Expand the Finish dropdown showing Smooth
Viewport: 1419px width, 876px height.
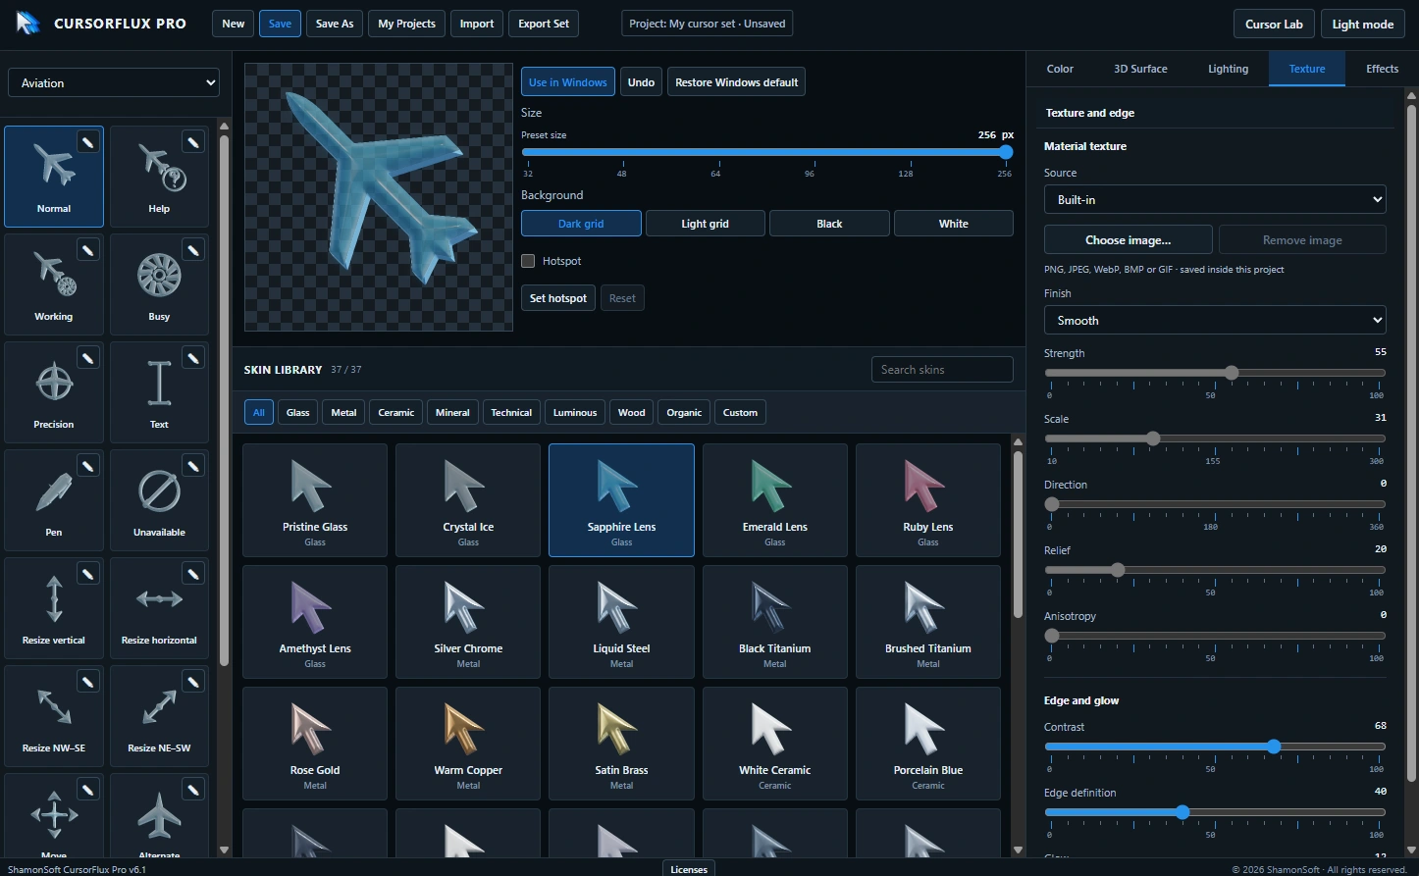coord(1215,321)
